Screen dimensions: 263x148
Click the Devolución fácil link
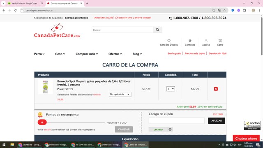pos(217,53)
